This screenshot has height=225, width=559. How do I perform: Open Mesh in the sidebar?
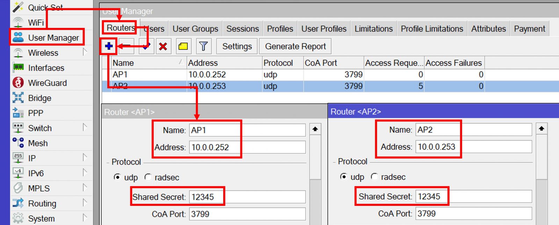pyautogui.click(x=38, y=143)
